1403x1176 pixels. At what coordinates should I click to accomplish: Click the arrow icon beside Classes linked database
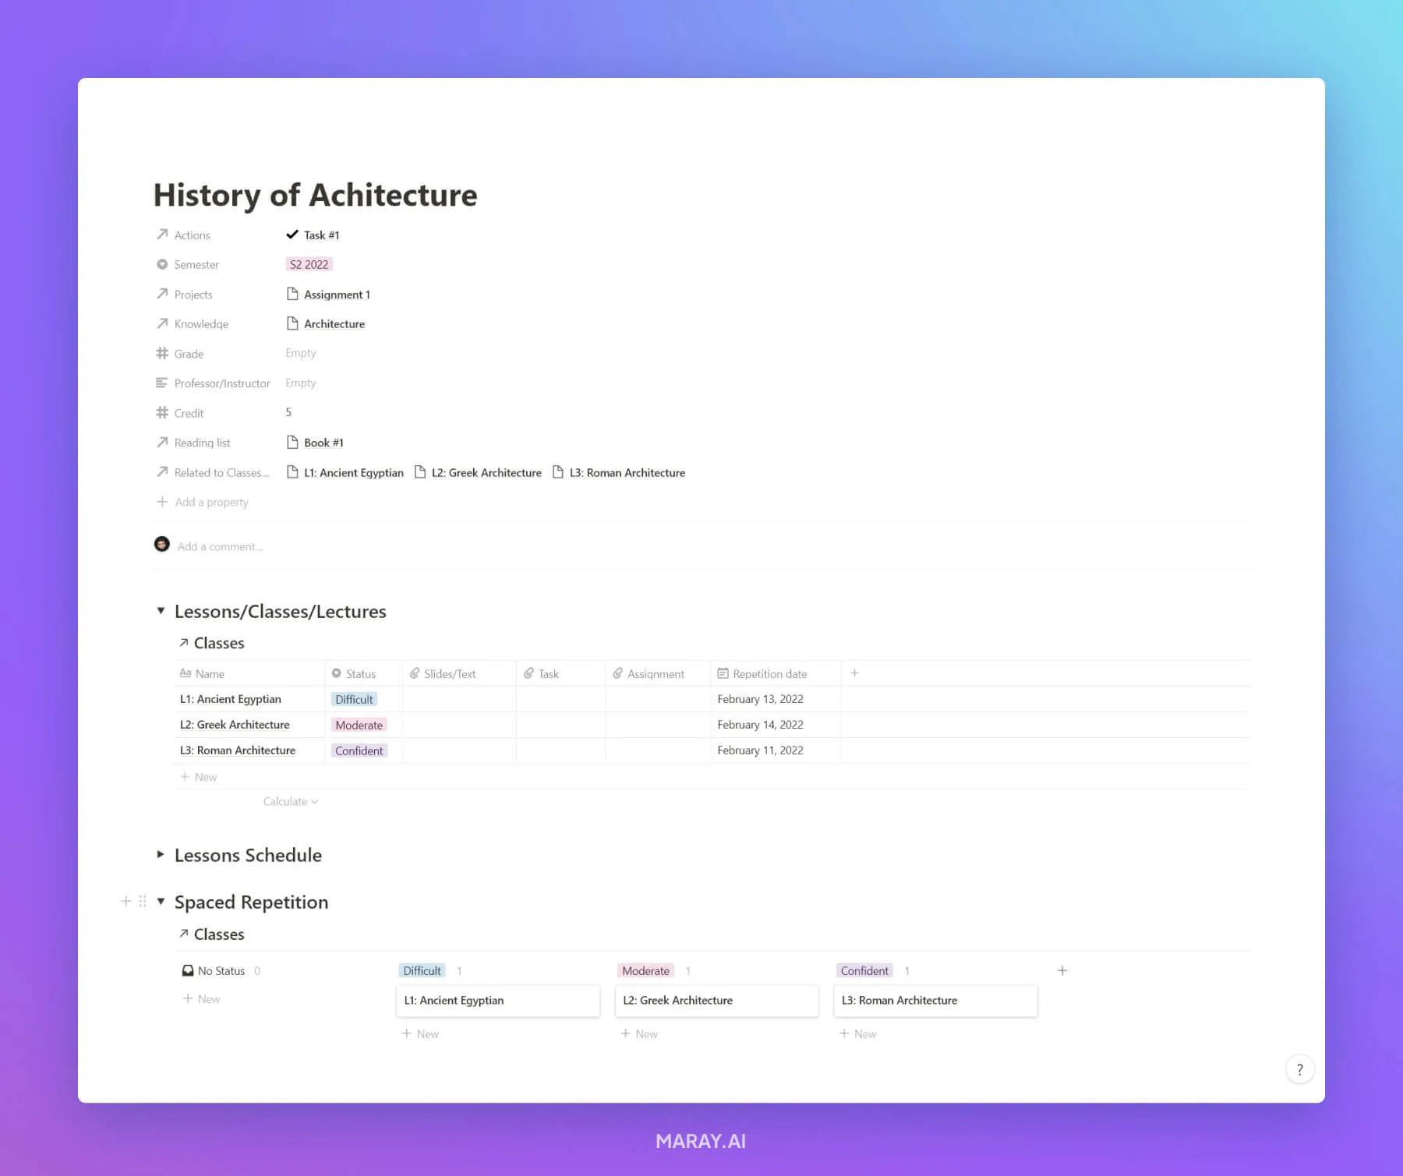[184, 642]
